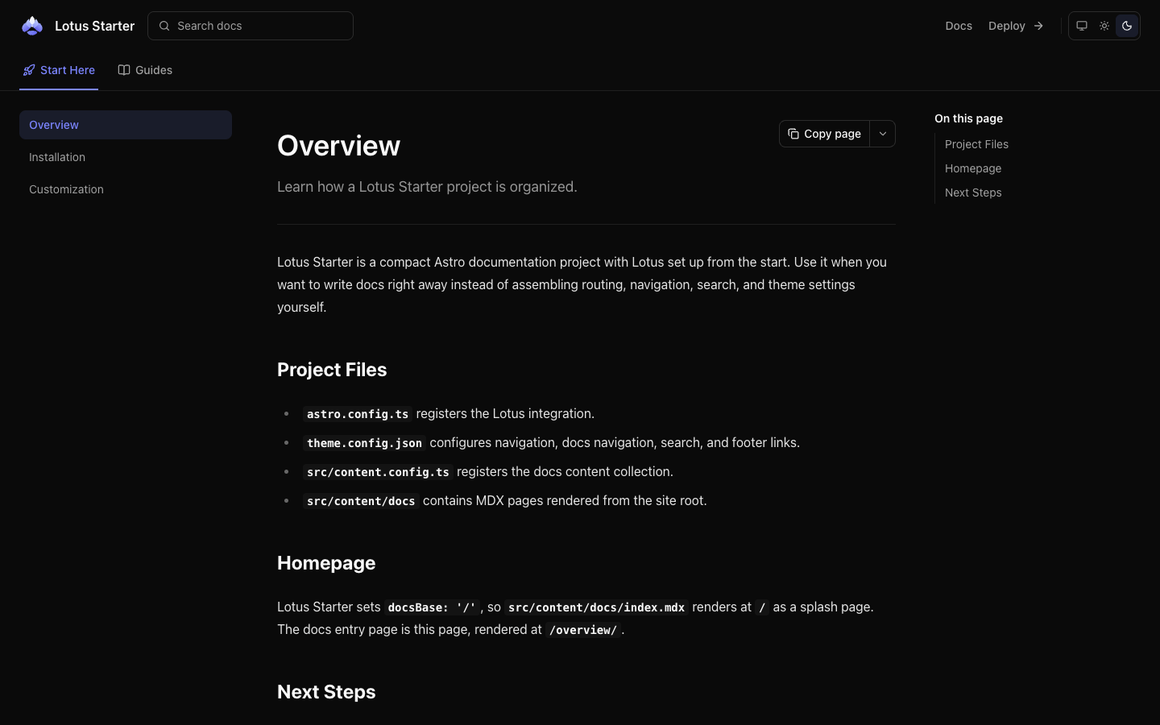This screenshot has width=1160, height=725.
Task: Click the copy icon in Copy page
Action: pos(793,134)
